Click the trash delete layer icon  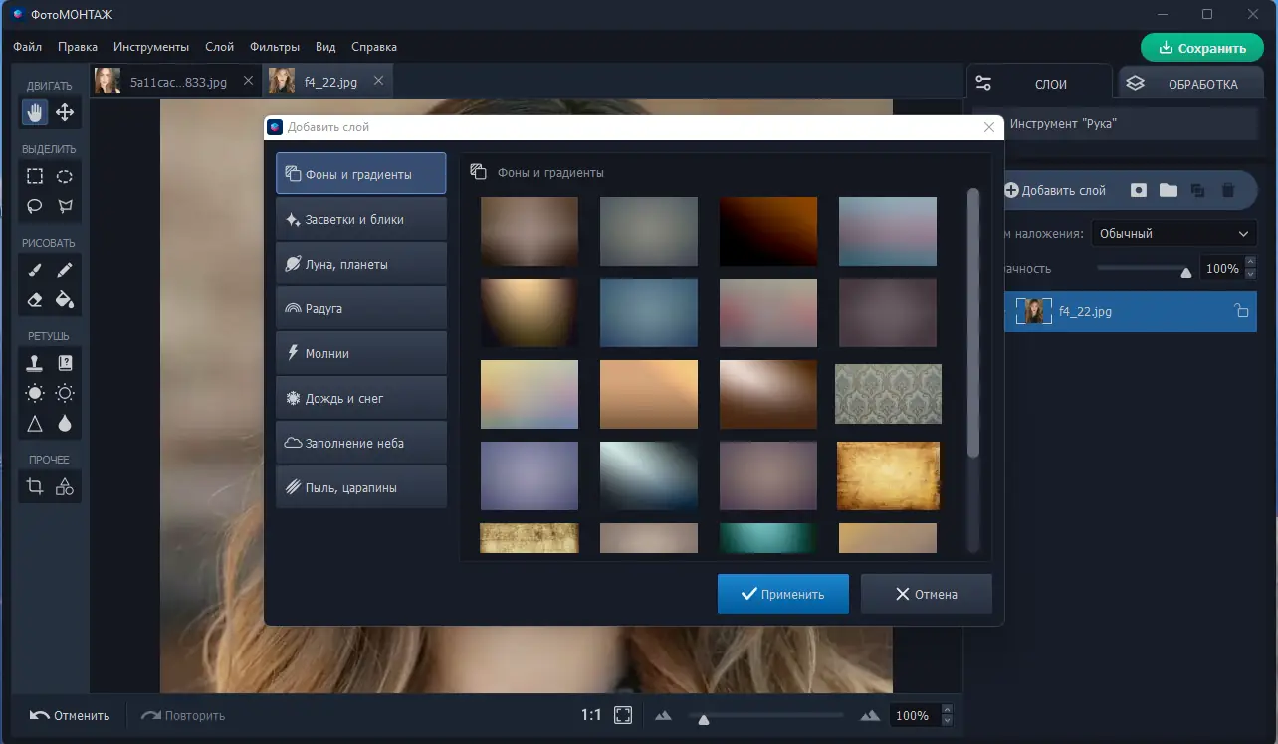coord(1228,190)
